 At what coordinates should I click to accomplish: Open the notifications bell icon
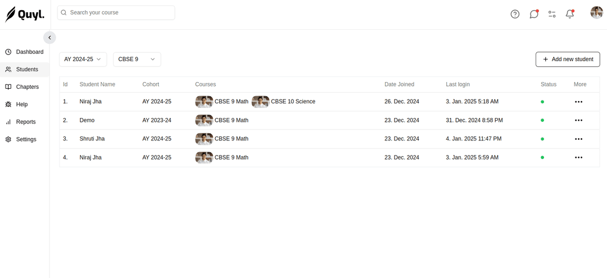[x=569, y=14]
